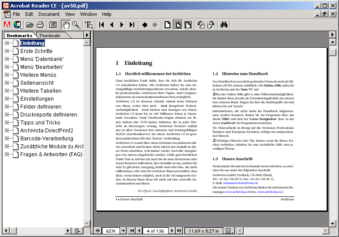Open the Window menu
The height and width of the screenshot is (237, 339).
88,14
